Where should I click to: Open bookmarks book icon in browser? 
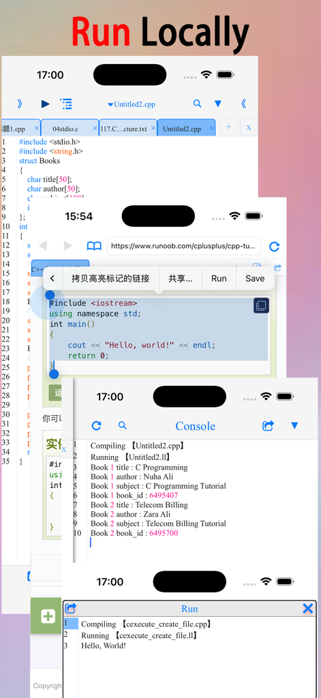click(94, 245)
